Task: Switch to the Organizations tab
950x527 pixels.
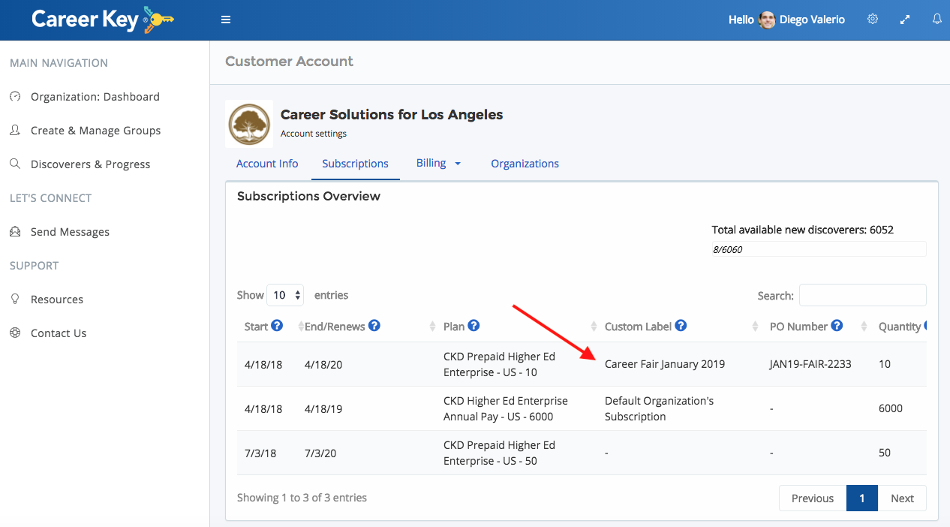Action: 525,164
